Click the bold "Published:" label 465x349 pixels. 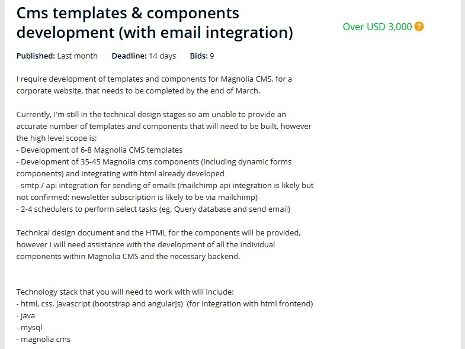click(36, 56)
